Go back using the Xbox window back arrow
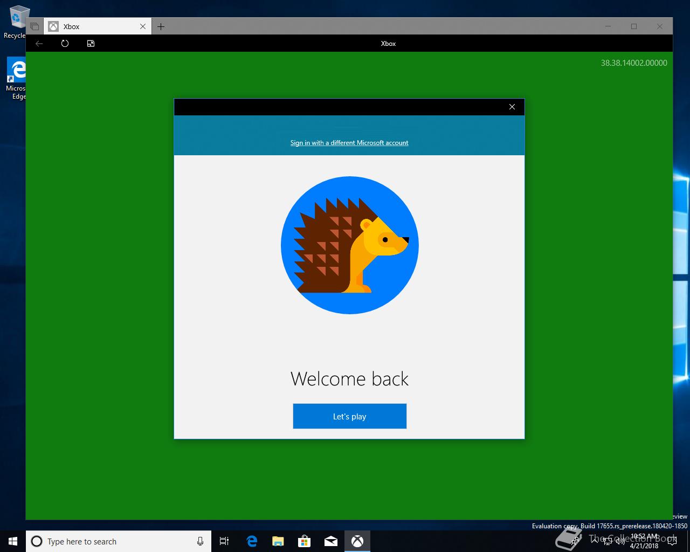The height and width of the screenshot is (552, 690). point(39,44)
